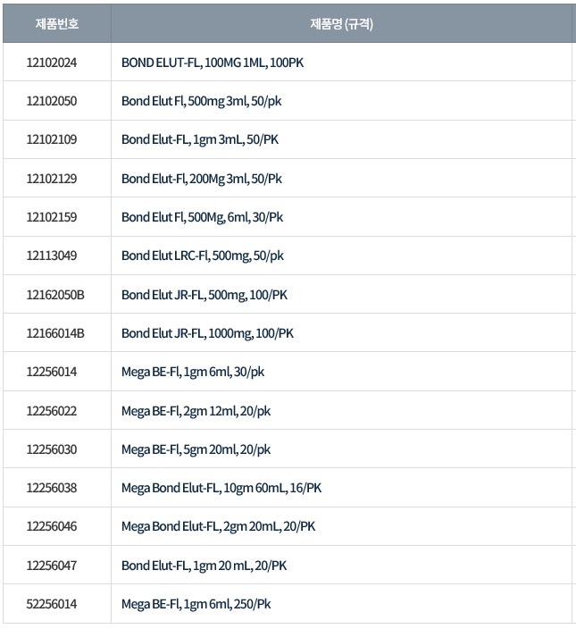
Task: Select product number 12162050B
Action: pyautogui.click(x=55, y=295)
